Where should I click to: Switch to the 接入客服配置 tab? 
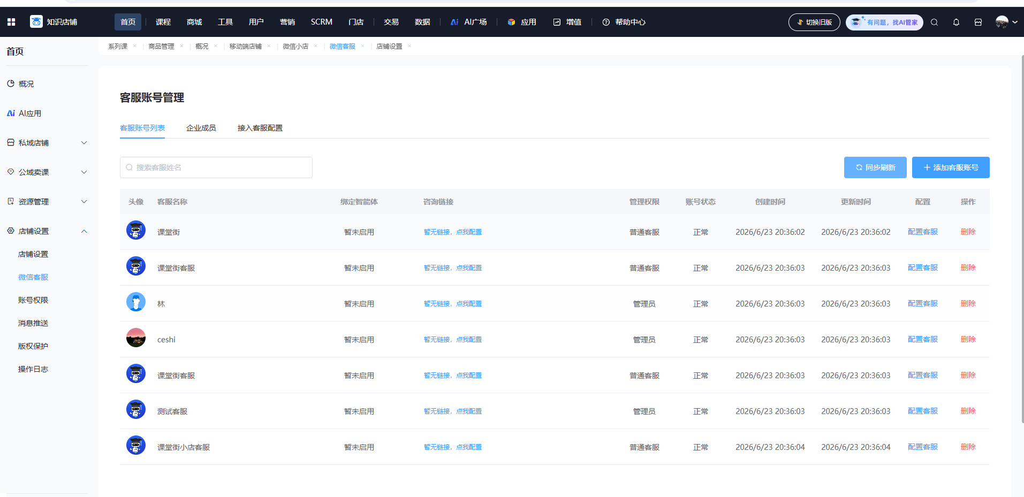[260, 128]
